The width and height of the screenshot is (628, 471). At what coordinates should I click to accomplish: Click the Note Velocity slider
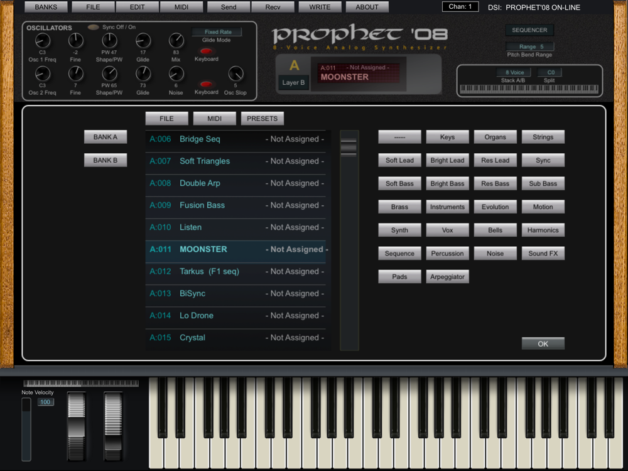click(x=26, y=430)
